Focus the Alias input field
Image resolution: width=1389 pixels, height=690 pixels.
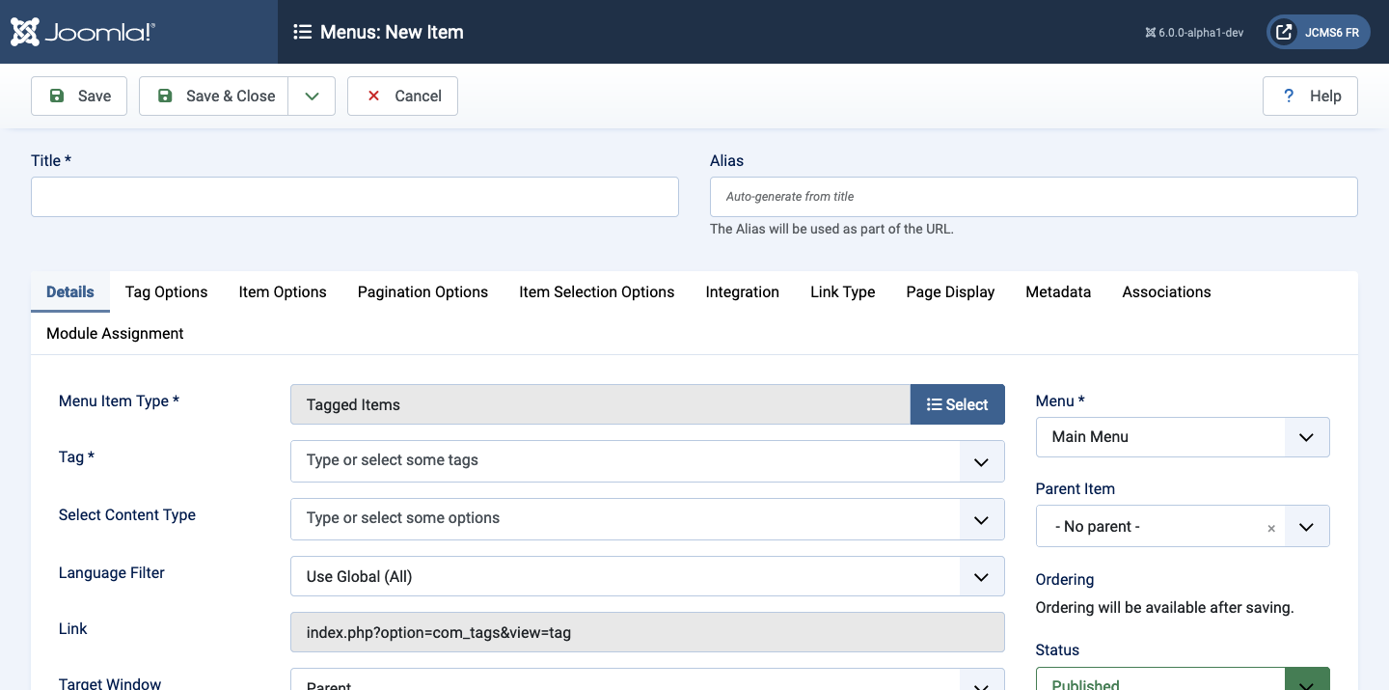1034,197
